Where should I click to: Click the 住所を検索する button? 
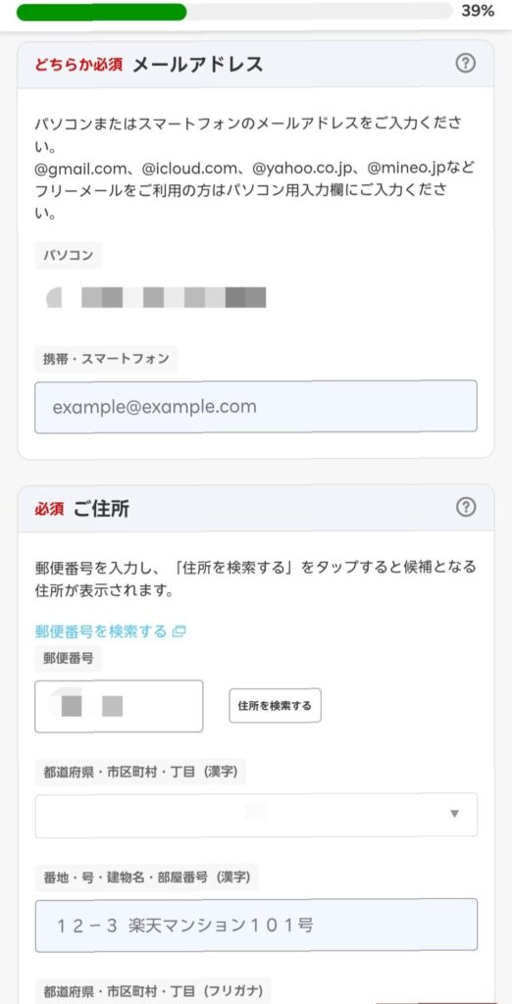click(x=275, y=706)
